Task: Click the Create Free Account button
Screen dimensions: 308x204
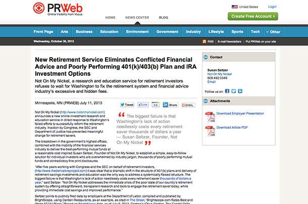Action: [x=253, y=16]
